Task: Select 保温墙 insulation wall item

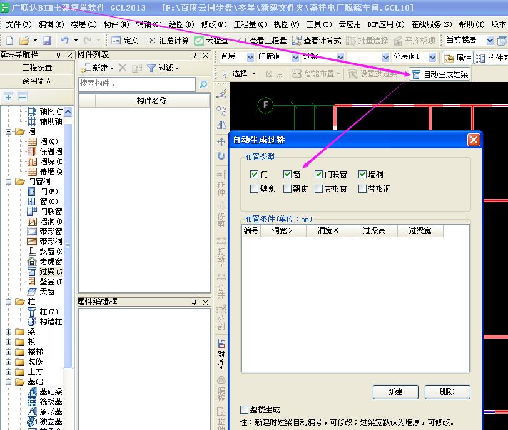Action: click(45, 151)
